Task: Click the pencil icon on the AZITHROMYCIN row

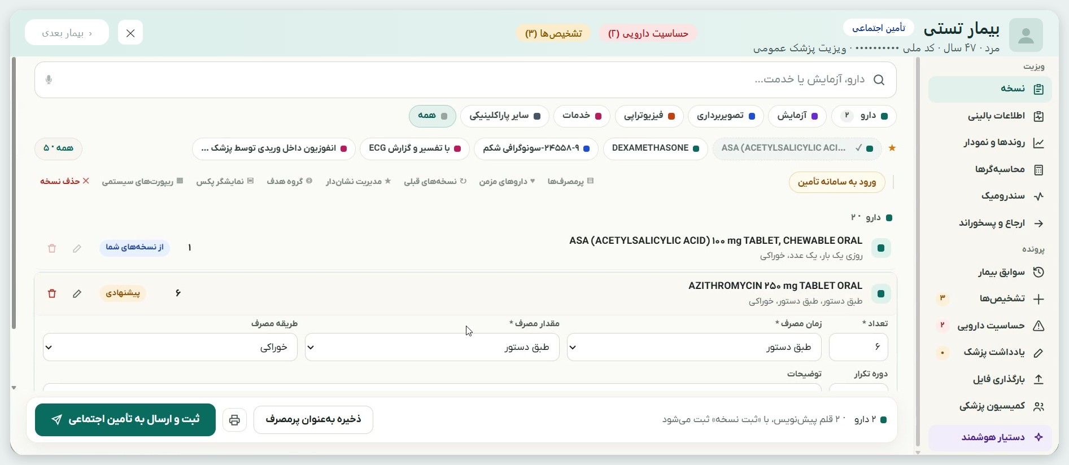Action: [x=77, y=293]
